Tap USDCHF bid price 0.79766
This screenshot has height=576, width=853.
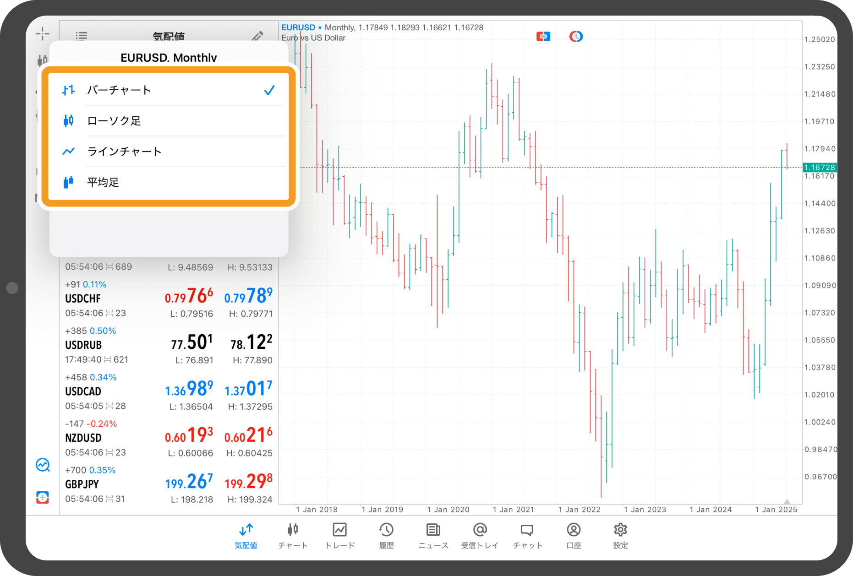[189, 296]
